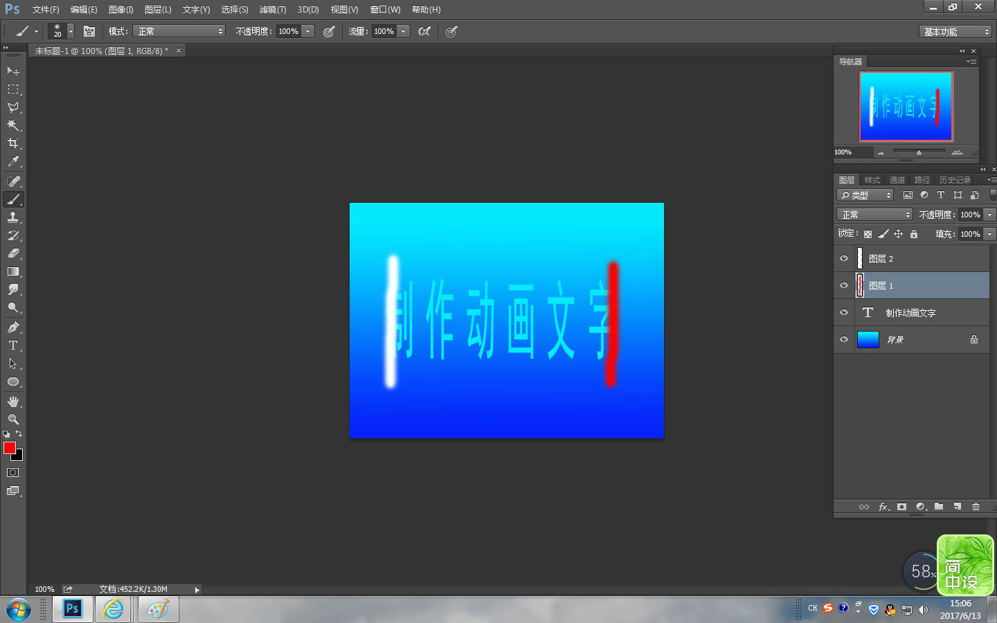Select the Brush tool in toolbox
Screen dimensions: 997x623
pyautogui.click(x=13, y=199)
